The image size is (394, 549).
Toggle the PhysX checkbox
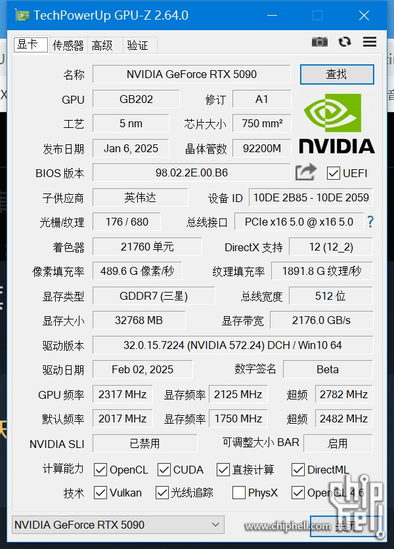click(239, 493)
